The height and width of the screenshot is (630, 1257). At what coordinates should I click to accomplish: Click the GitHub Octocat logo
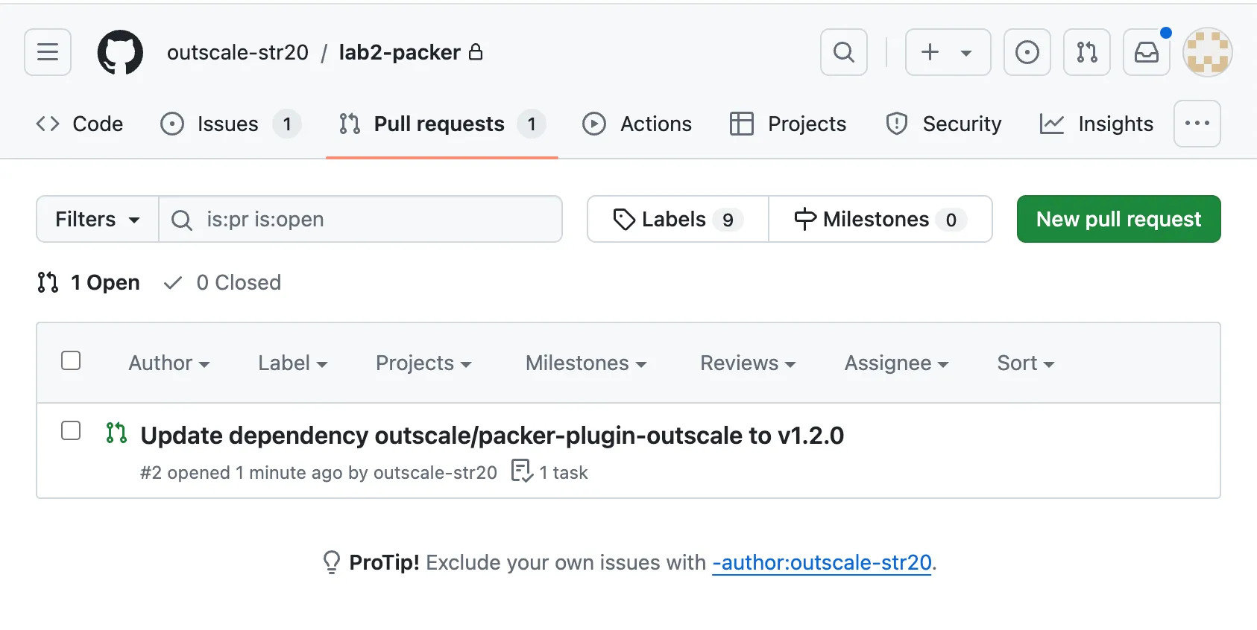tap(120, 52)
